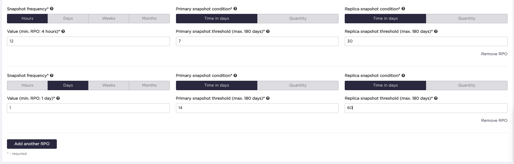Remove the first RPO entry
The image size is (514, 164).
click(x=494, y=54)
